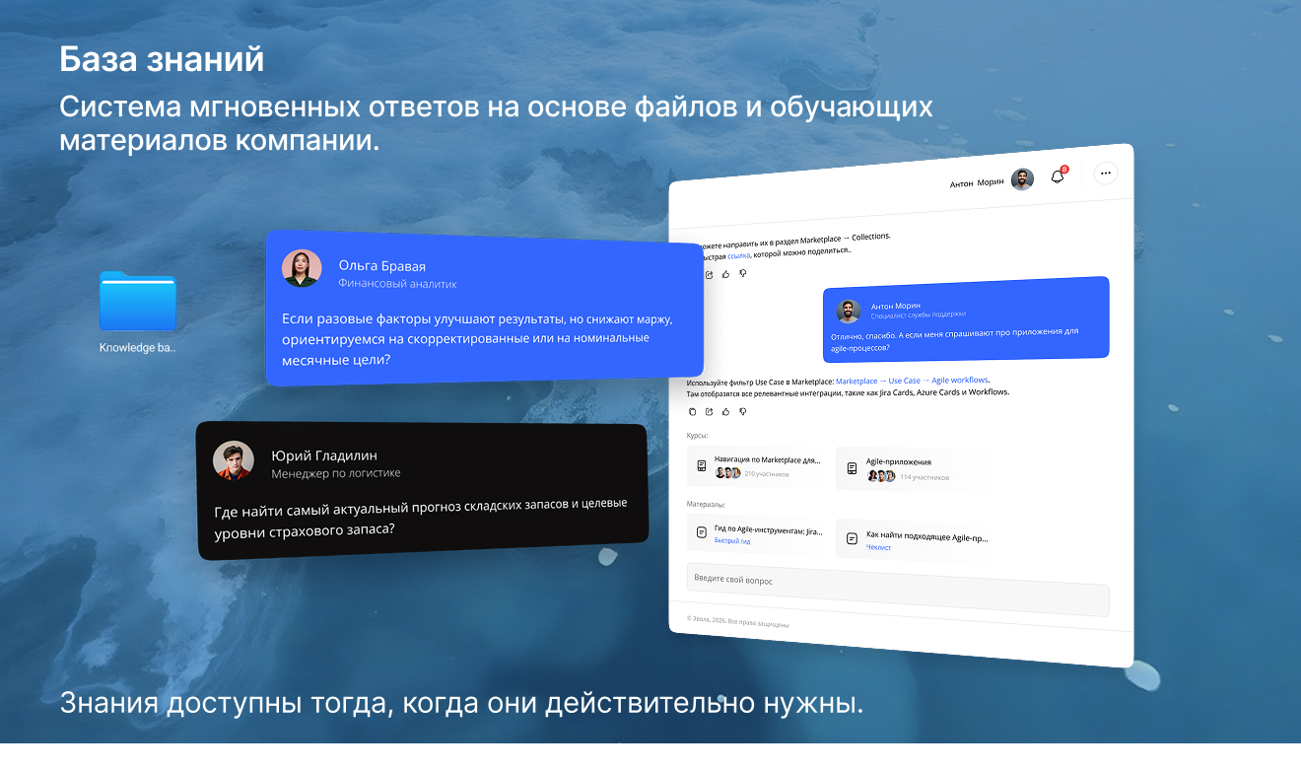1301x771 pixels.
Task: Click the tagline Знания доступны тогда
Action: [461, 704]
